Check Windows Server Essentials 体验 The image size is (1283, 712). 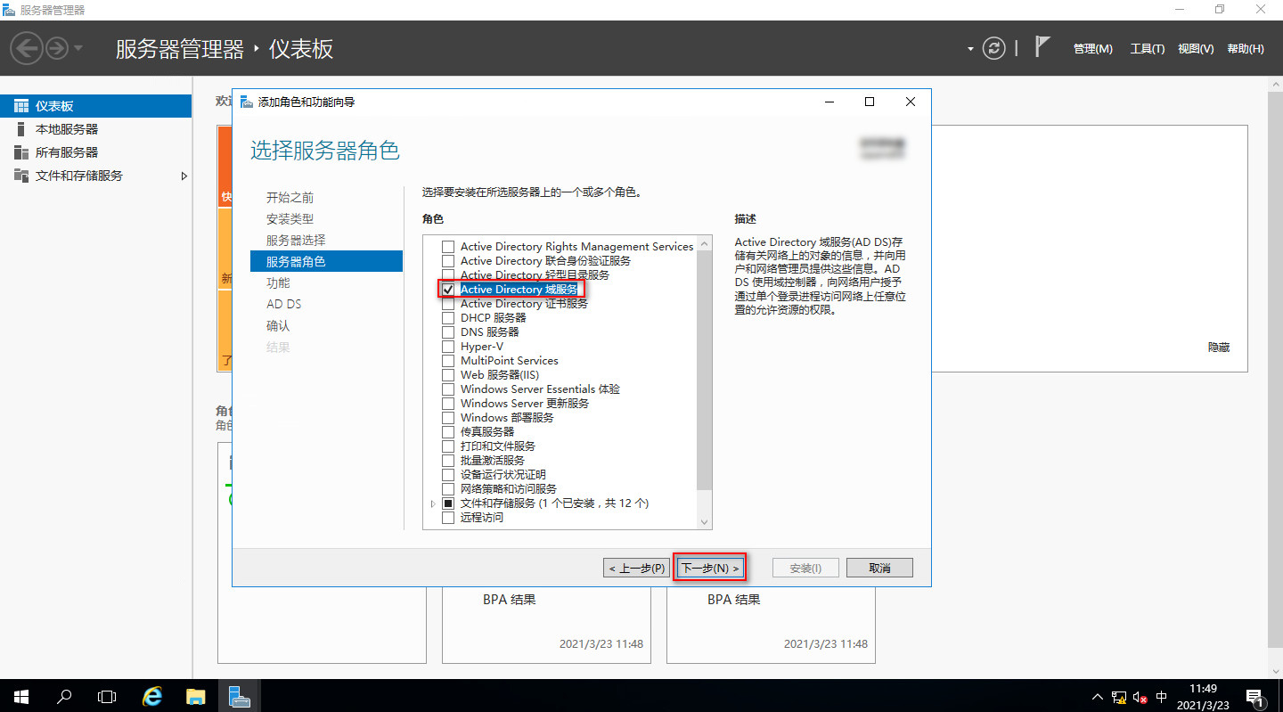click(448, 389)
